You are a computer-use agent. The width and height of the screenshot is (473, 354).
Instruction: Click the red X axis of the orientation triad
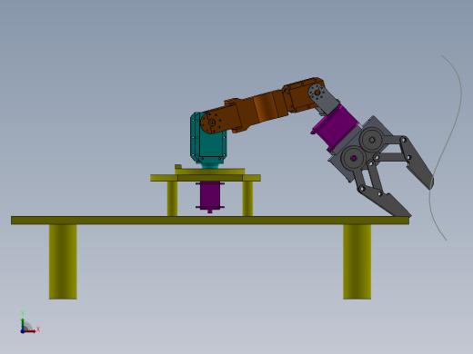[30, 331]
